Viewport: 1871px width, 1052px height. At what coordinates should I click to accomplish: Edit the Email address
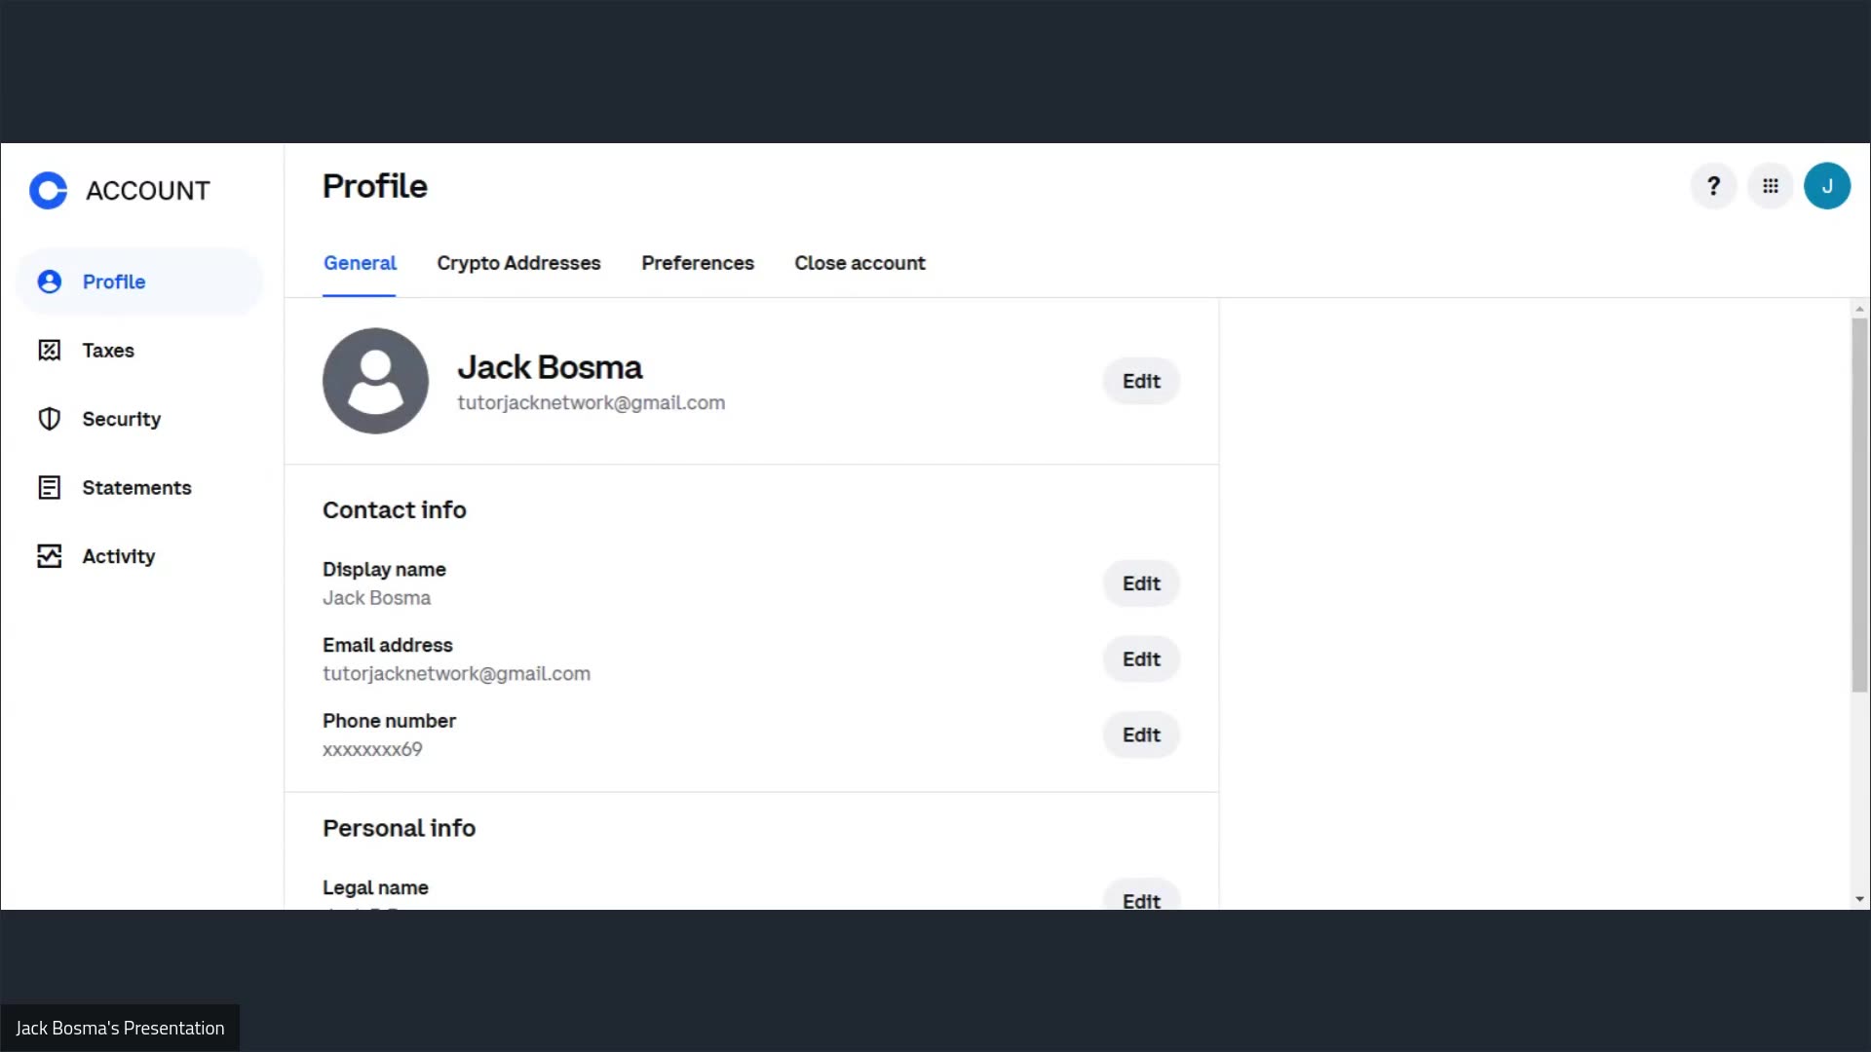click(1141, 658)
